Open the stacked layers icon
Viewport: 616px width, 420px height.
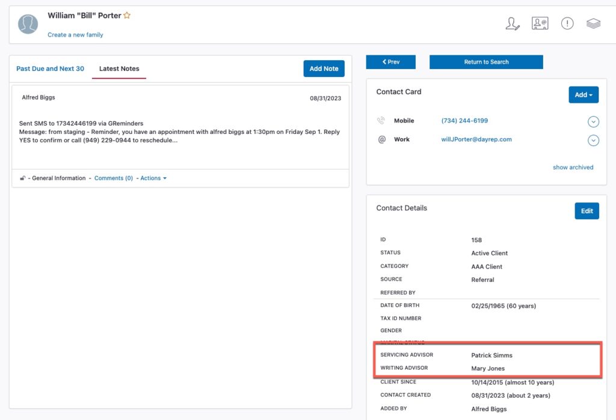pyautogui.click(x=593, y=24)
